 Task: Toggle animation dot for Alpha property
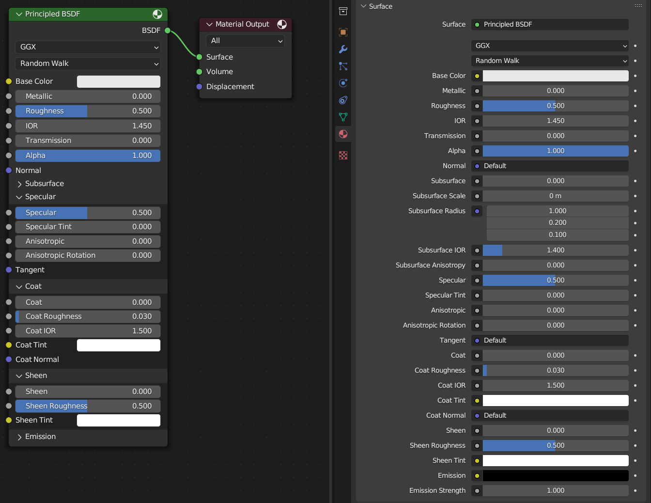tap(635, 151)
